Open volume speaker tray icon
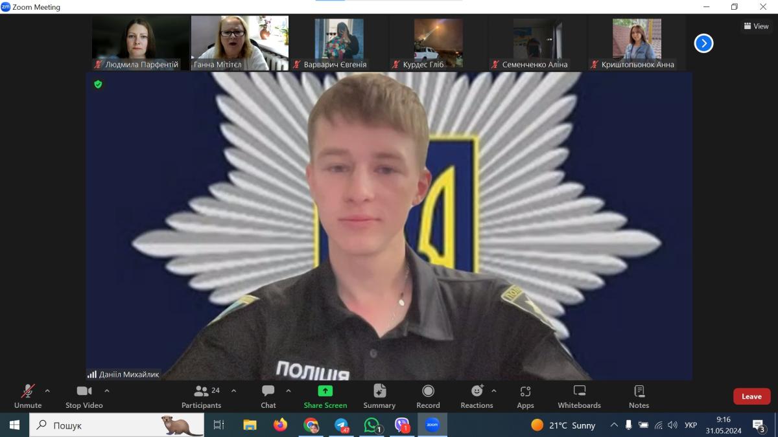 [673, 425]
